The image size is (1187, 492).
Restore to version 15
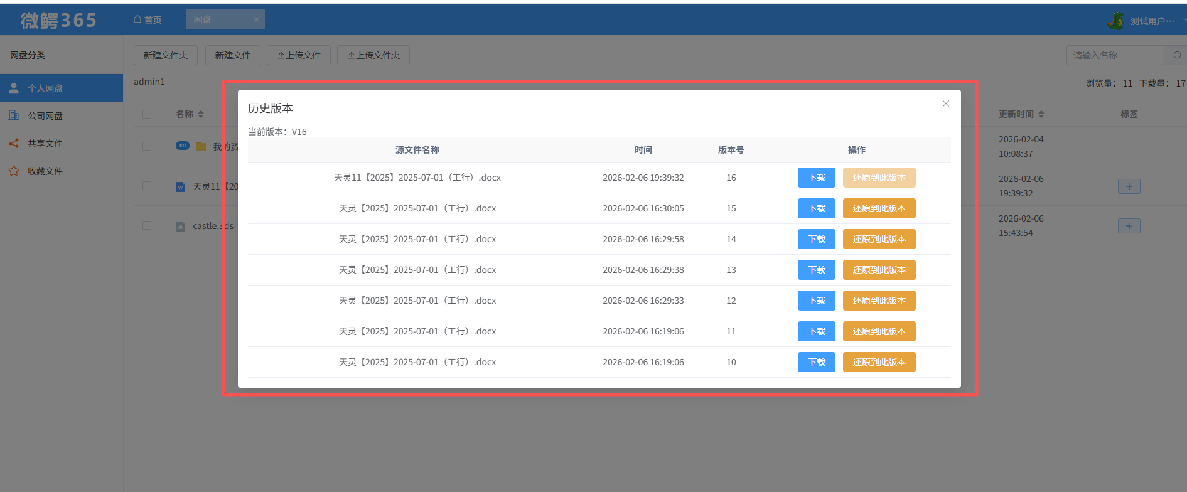[879, 208]
